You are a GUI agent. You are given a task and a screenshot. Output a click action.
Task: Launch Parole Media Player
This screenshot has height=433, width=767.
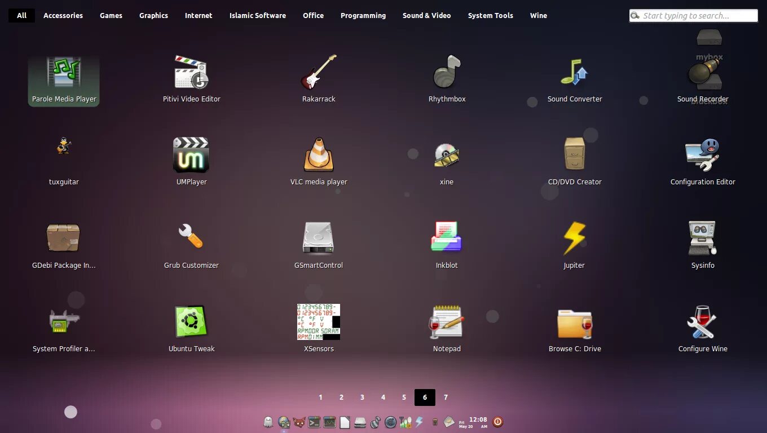pos(64,80)
